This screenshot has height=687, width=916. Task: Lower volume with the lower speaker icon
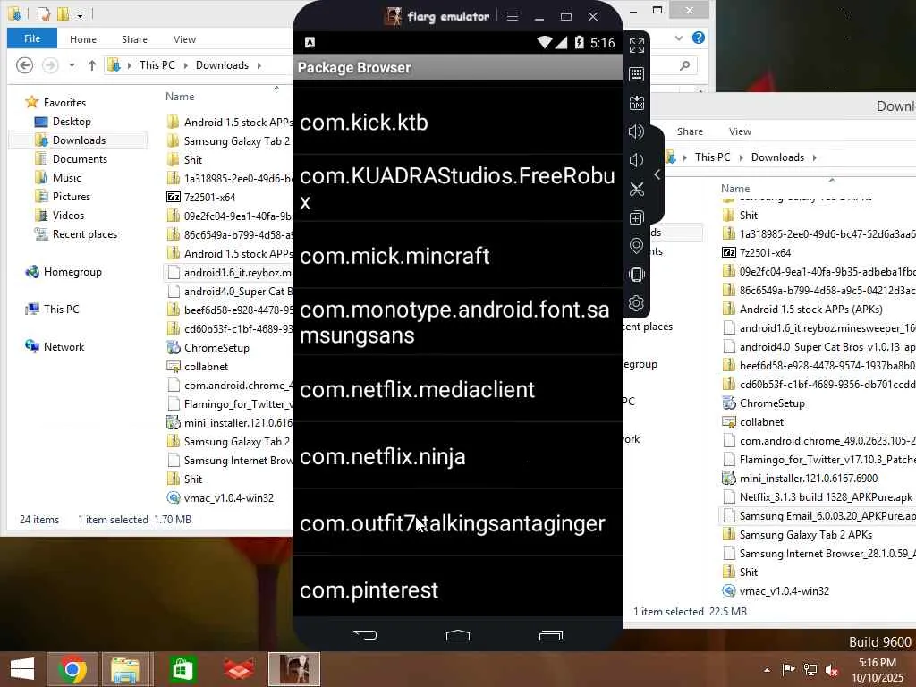tap(636, 160)
